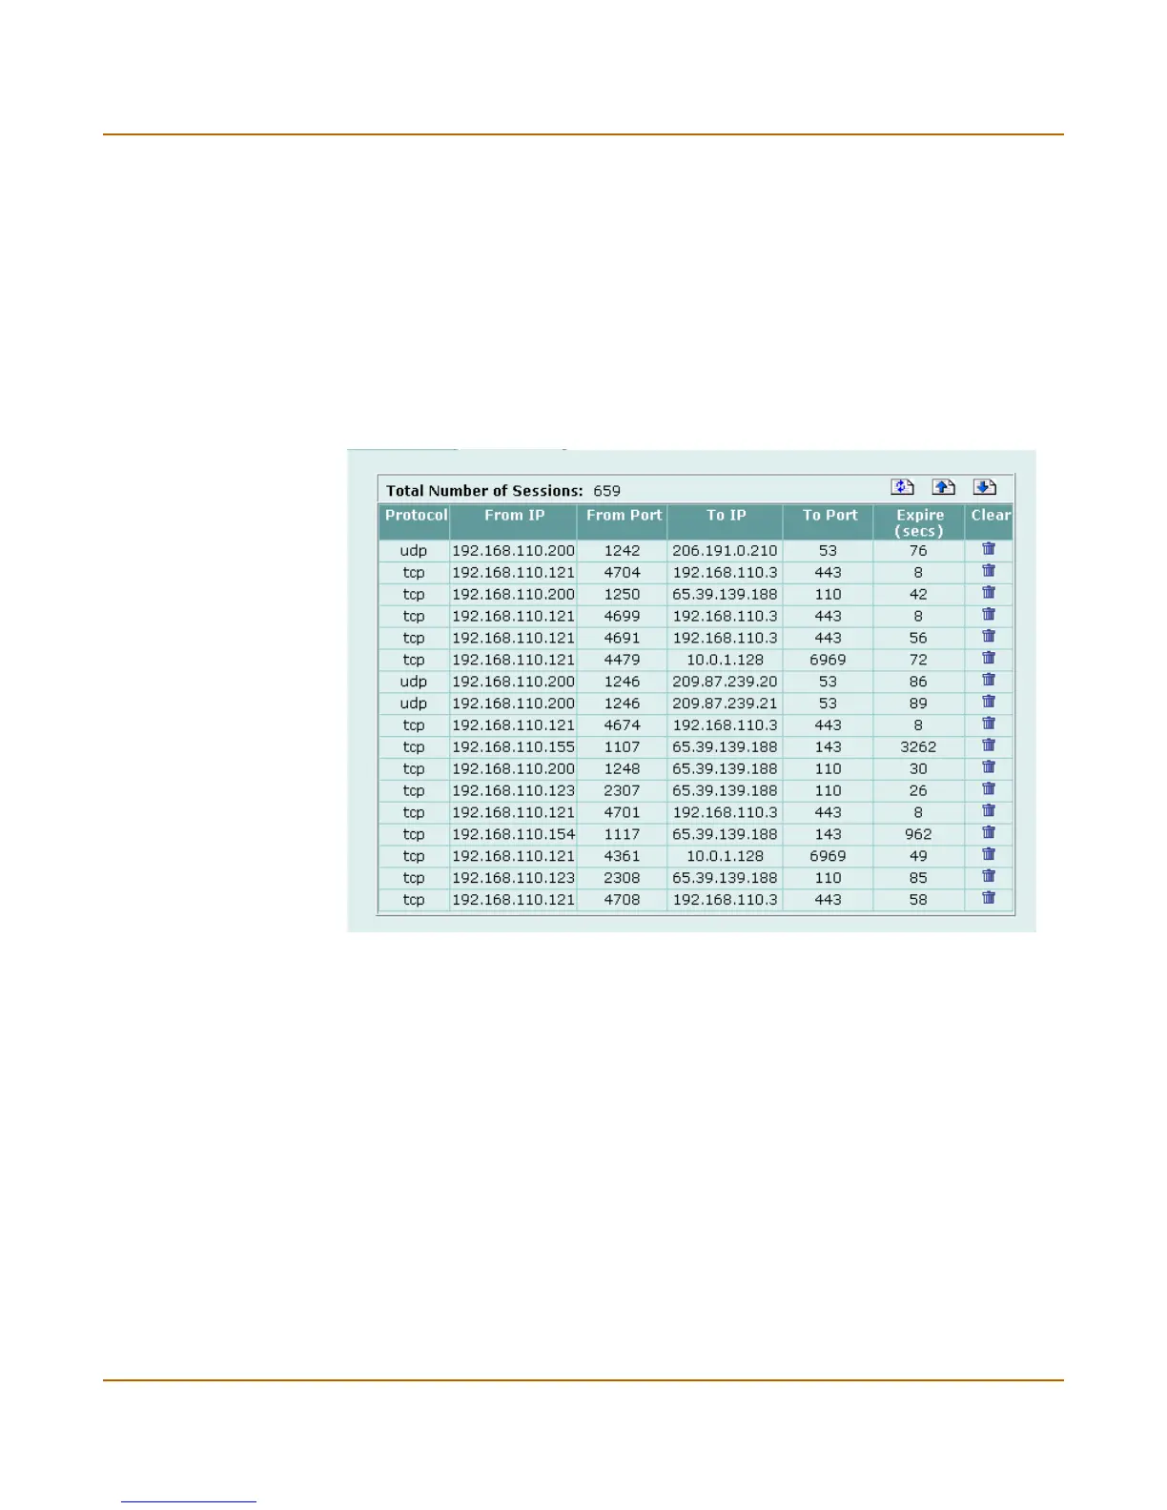This screenshot has height=1510, width=1167.
Task: Select the expire value 26
Action: click(918, 790)
